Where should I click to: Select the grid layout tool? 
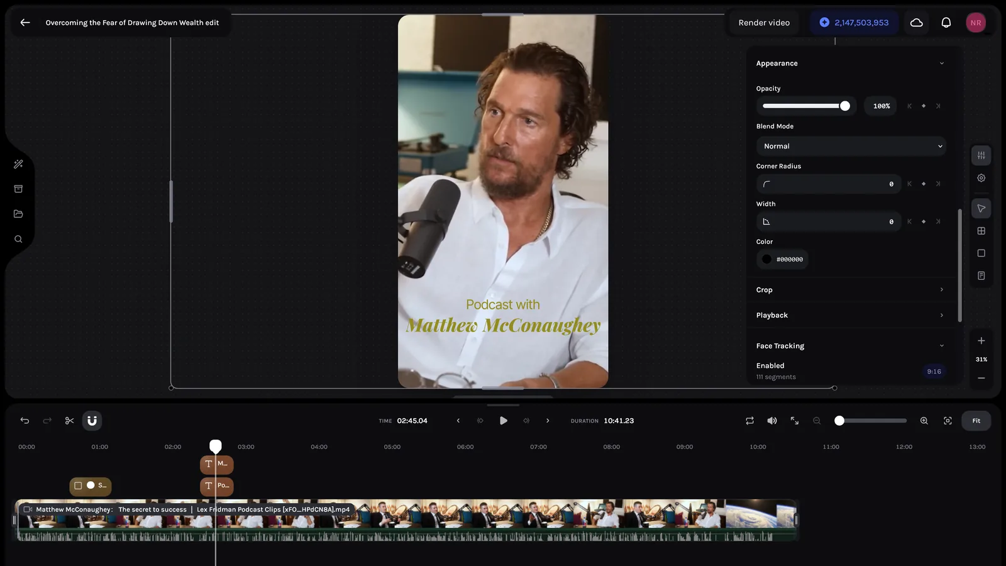point(981,231)
